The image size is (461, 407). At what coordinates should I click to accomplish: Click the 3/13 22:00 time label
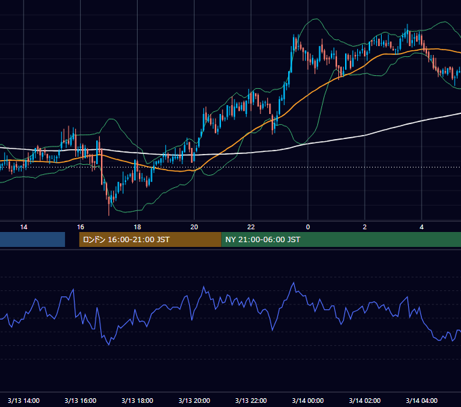(x=251, y=400)
